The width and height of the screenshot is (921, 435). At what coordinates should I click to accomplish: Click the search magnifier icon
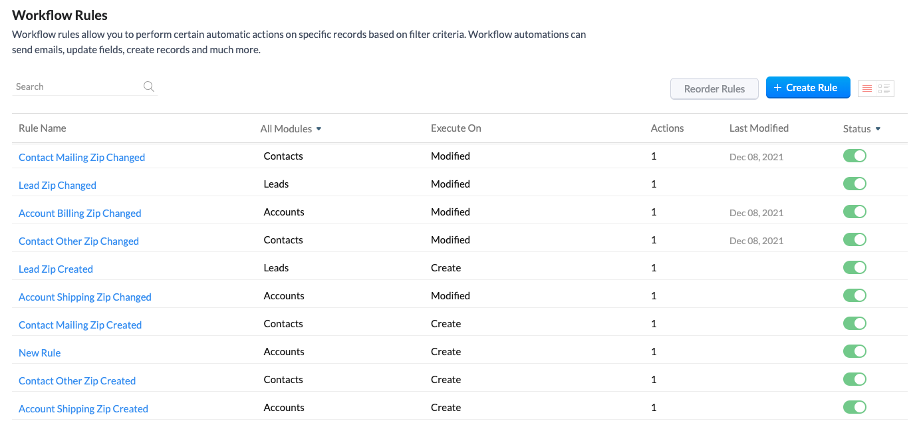click(x=149, y=86)
